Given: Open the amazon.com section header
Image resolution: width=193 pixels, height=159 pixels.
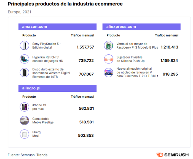Looking at the screenshot, I should pos(35,27).
